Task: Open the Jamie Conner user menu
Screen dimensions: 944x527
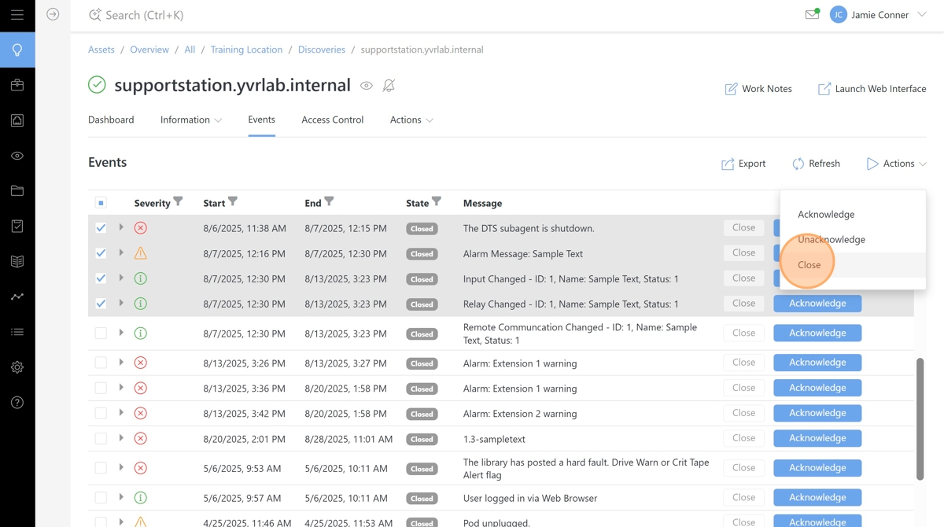Action: click(879, 15)
